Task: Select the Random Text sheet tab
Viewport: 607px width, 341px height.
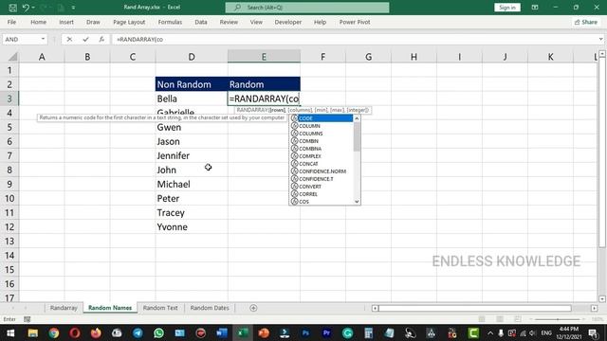Action: pyautogui.click(x=160, y=308)
